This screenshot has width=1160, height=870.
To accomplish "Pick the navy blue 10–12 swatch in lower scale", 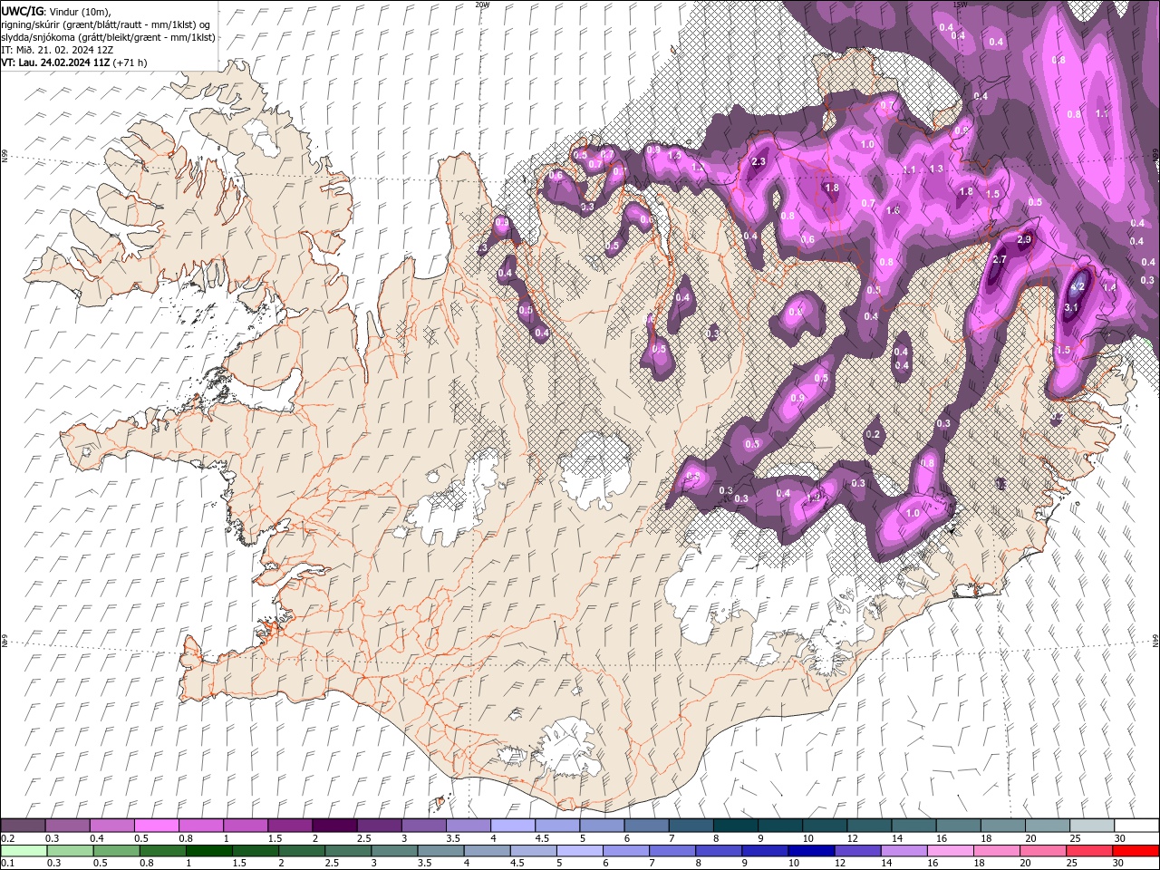I will point(811,851).
